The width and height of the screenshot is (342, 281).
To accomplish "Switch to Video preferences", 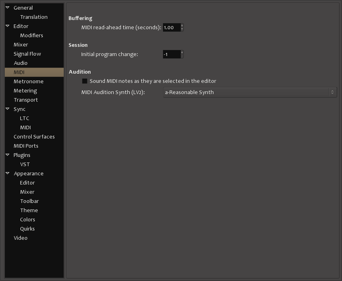I will click(20, 238).
